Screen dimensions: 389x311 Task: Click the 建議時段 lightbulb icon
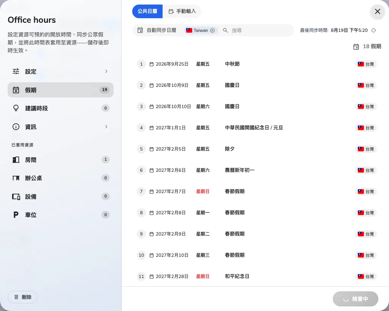pos(16,108)
